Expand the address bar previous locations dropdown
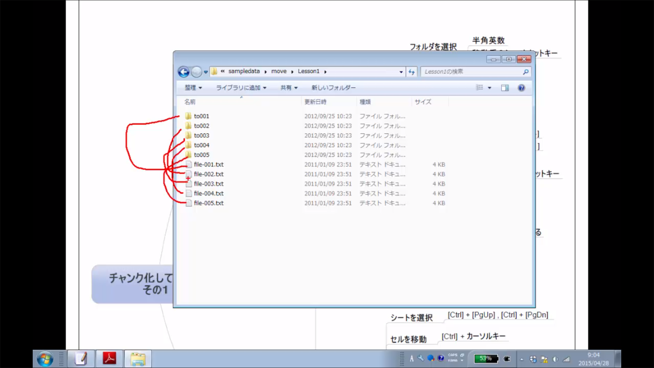The height and width of the screenshot is (368, 654). 401,72
